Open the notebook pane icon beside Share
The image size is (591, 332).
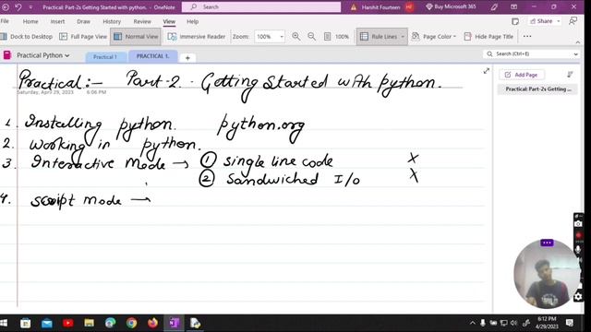pyautogui.click(x=515, y=21)
